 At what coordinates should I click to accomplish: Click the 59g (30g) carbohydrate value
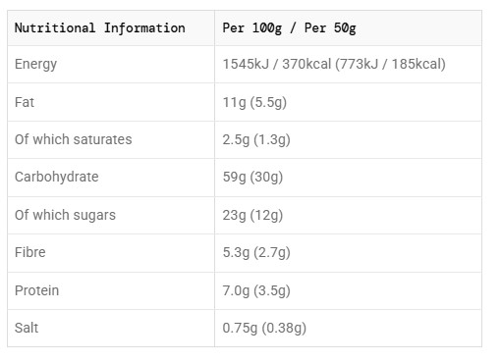(252, 178)
